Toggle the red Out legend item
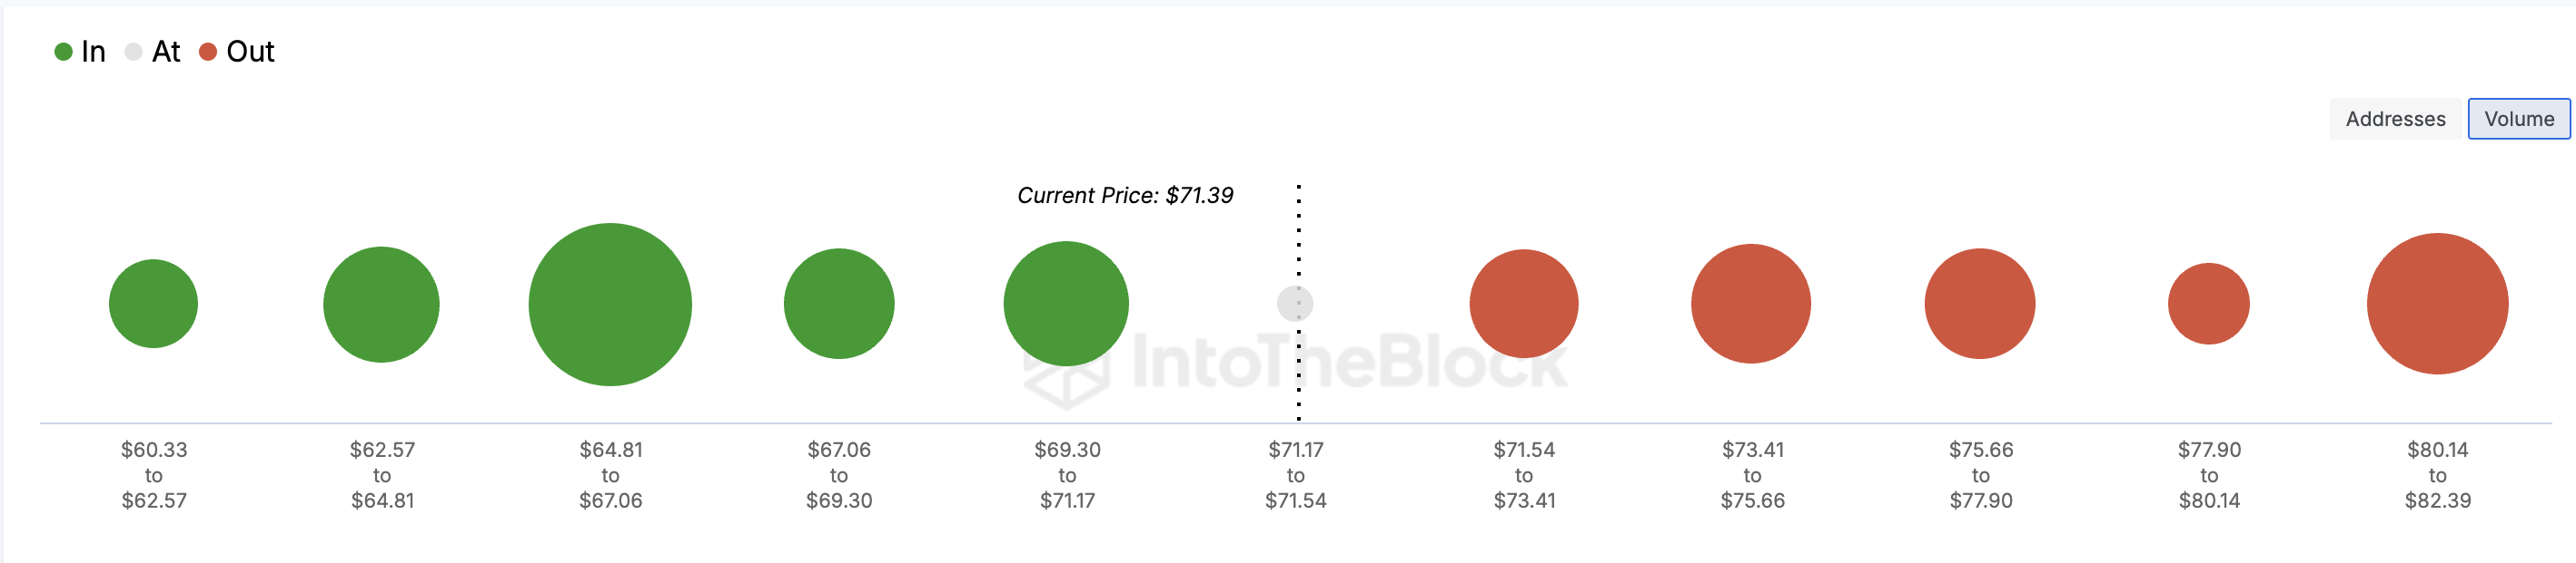This screenshot has height=563, width=2576. click(237, 52)
